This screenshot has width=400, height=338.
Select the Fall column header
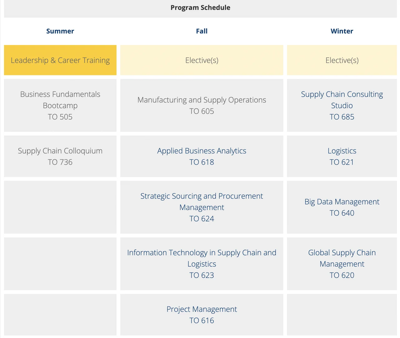coord(202,31)
